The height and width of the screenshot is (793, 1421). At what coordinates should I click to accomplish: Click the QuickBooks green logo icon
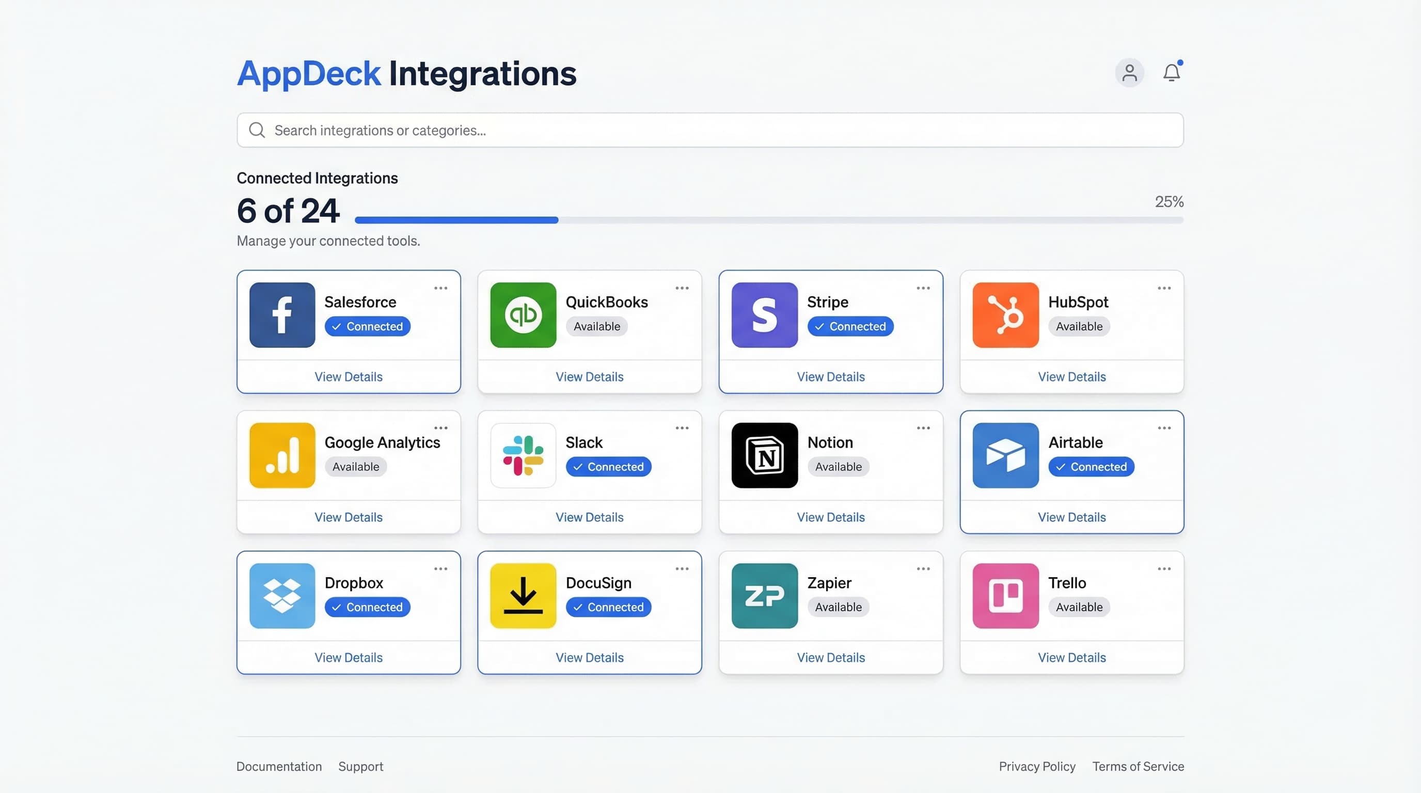coord(523,315)
